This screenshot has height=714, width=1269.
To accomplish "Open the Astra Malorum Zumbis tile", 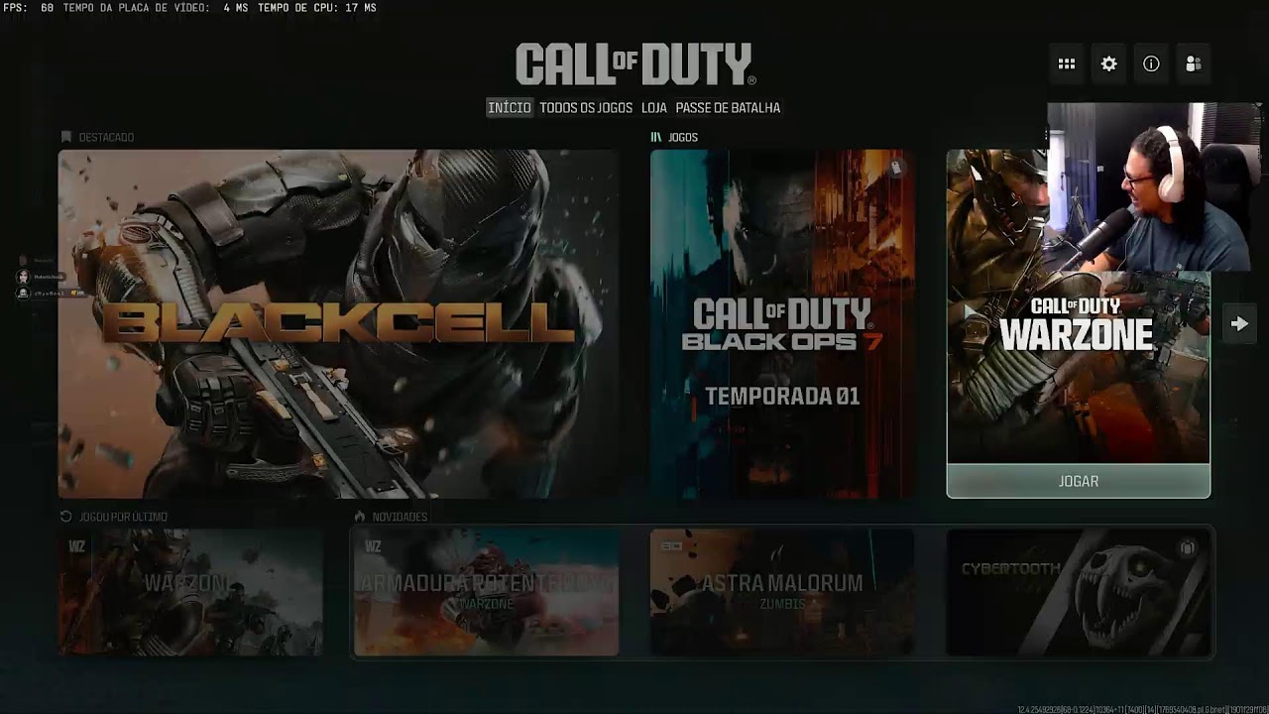I will click(x=782, y=592).
